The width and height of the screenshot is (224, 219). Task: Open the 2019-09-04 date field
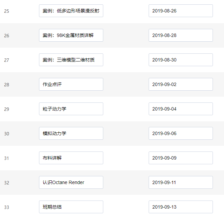pos(181,109)
